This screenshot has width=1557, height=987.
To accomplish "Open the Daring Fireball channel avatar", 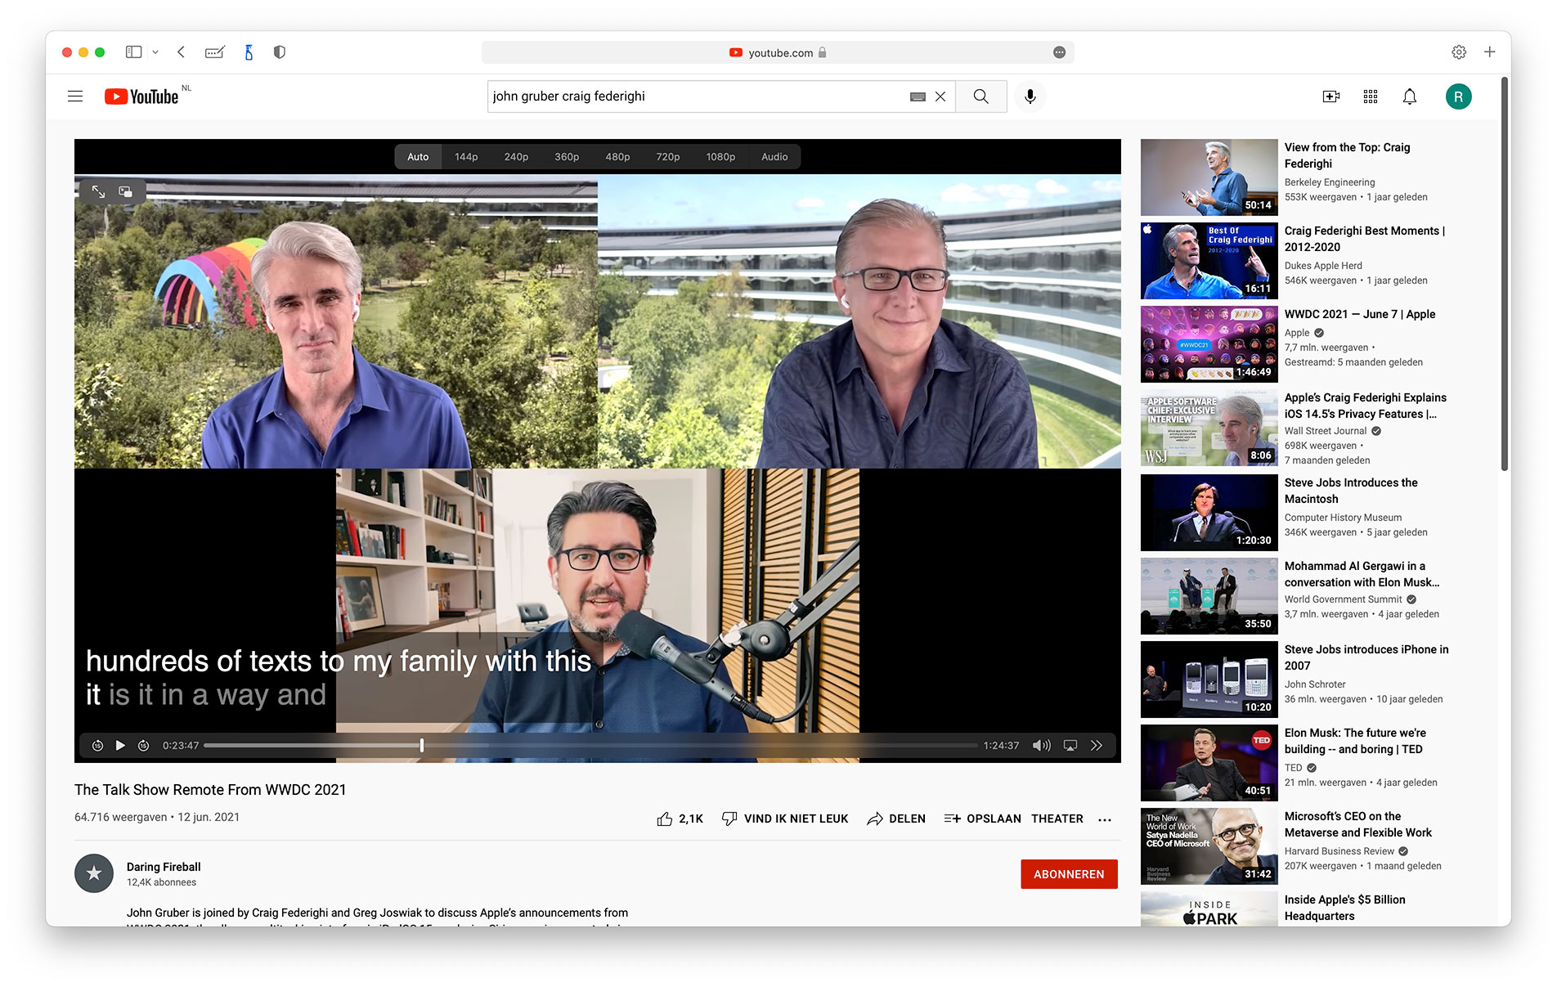I will click(x=94, y=873).
